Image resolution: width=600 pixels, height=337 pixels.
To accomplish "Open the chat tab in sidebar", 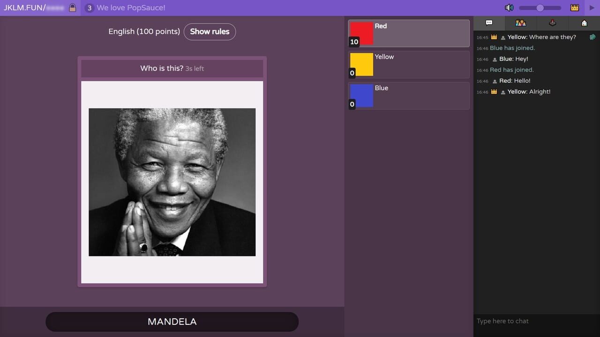I will pyautogui.click(x=489, y=22).
